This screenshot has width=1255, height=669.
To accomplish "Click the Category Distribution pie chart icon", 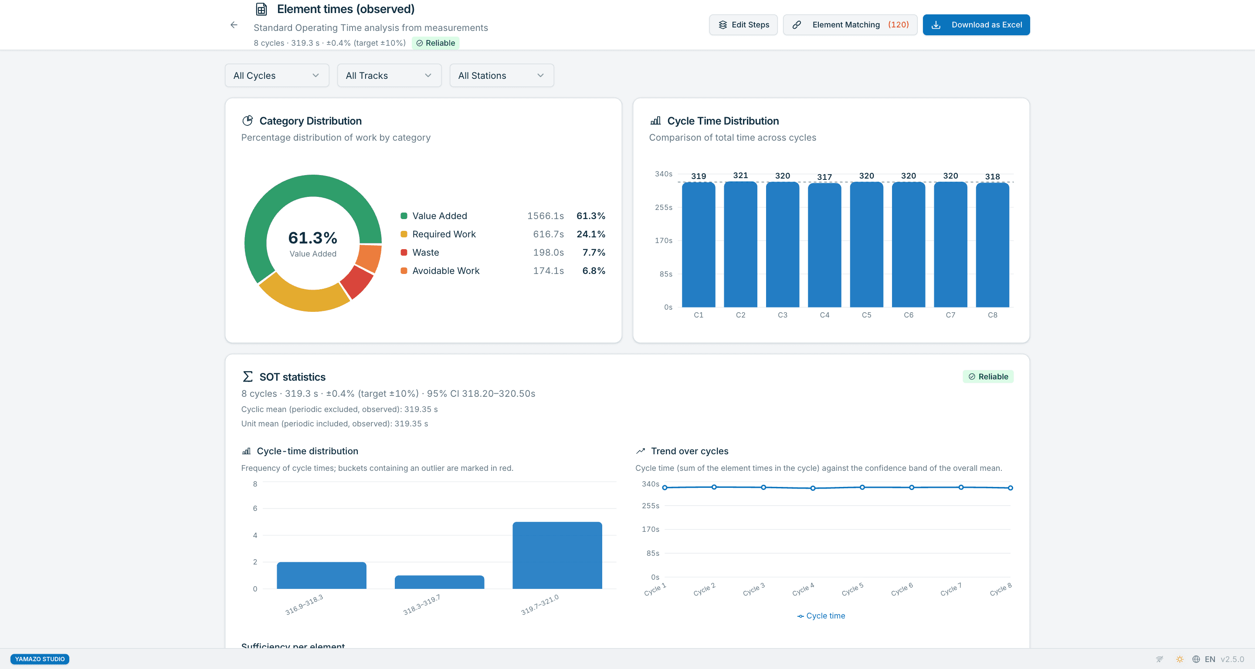I will click(x=248, y=120).
